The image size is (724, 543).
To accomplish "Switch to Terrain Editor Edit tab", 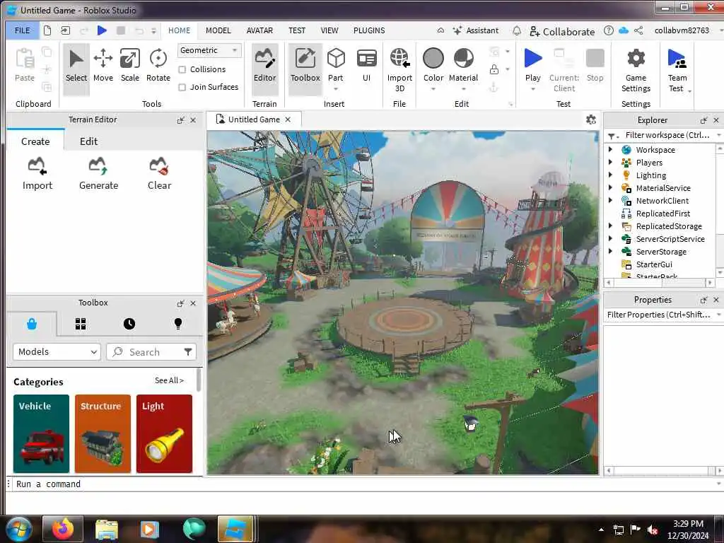I will [x=88, y=141].
